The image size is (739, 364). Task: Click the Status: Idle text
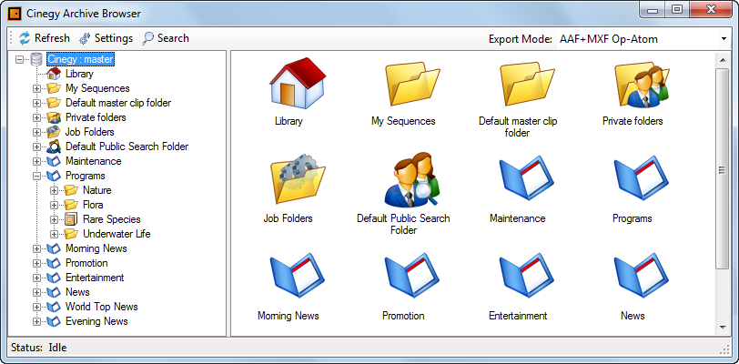[38, 348]
